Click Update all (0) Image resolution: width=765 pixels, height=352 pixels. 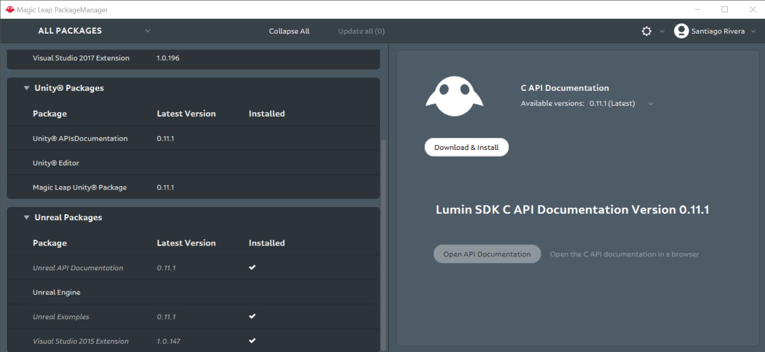tap(361, 31)
